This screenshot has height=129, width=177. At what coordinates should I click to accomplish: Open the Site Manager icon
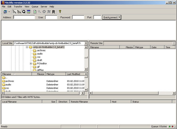click(5, 12)
